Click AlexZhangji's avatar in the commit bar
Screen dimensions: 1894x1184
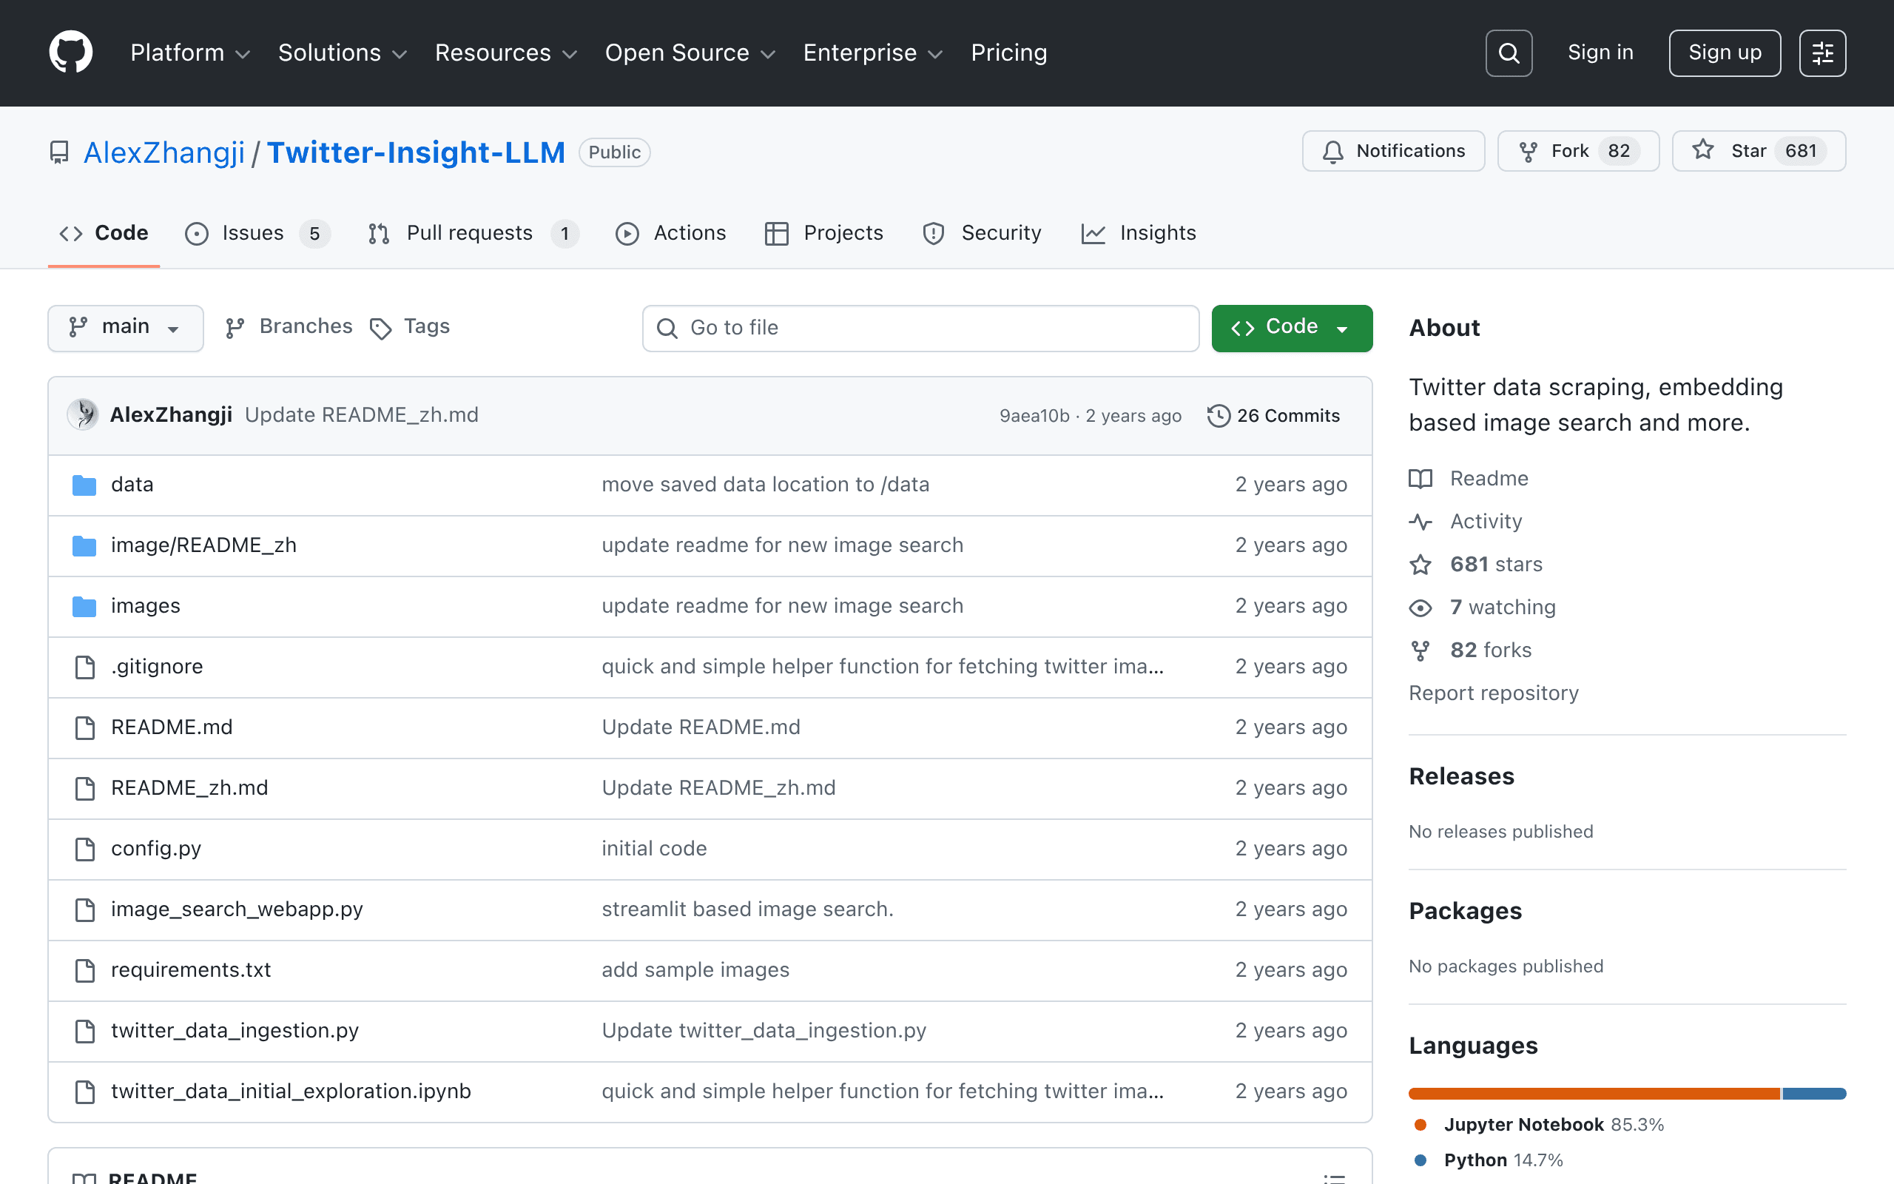[x=83, y=414]
